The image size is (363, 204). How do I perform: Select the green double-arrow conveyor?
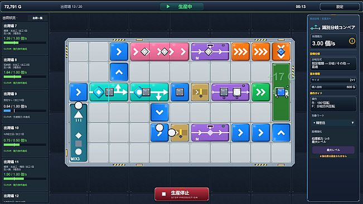coord(261,93)
